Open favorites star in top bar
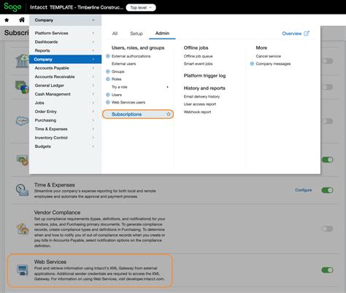346x293 pixels. [7, 20]
